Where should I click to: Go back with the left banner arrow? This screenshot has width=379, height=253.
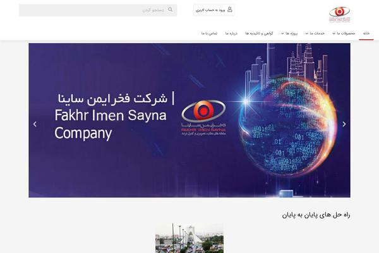tap(35, 124)
